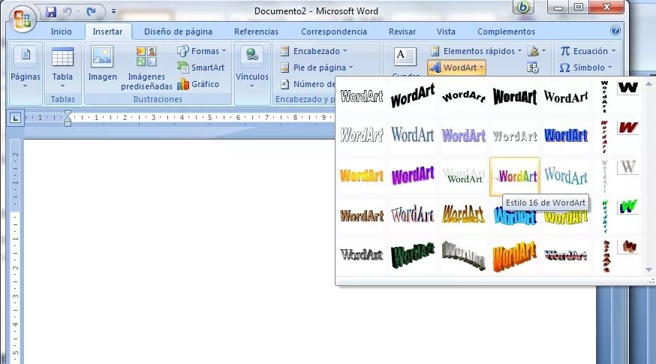Pick the gold 3D slanted WordArt style
Viewport: 656px width, 364px height.
click(464, 215)
